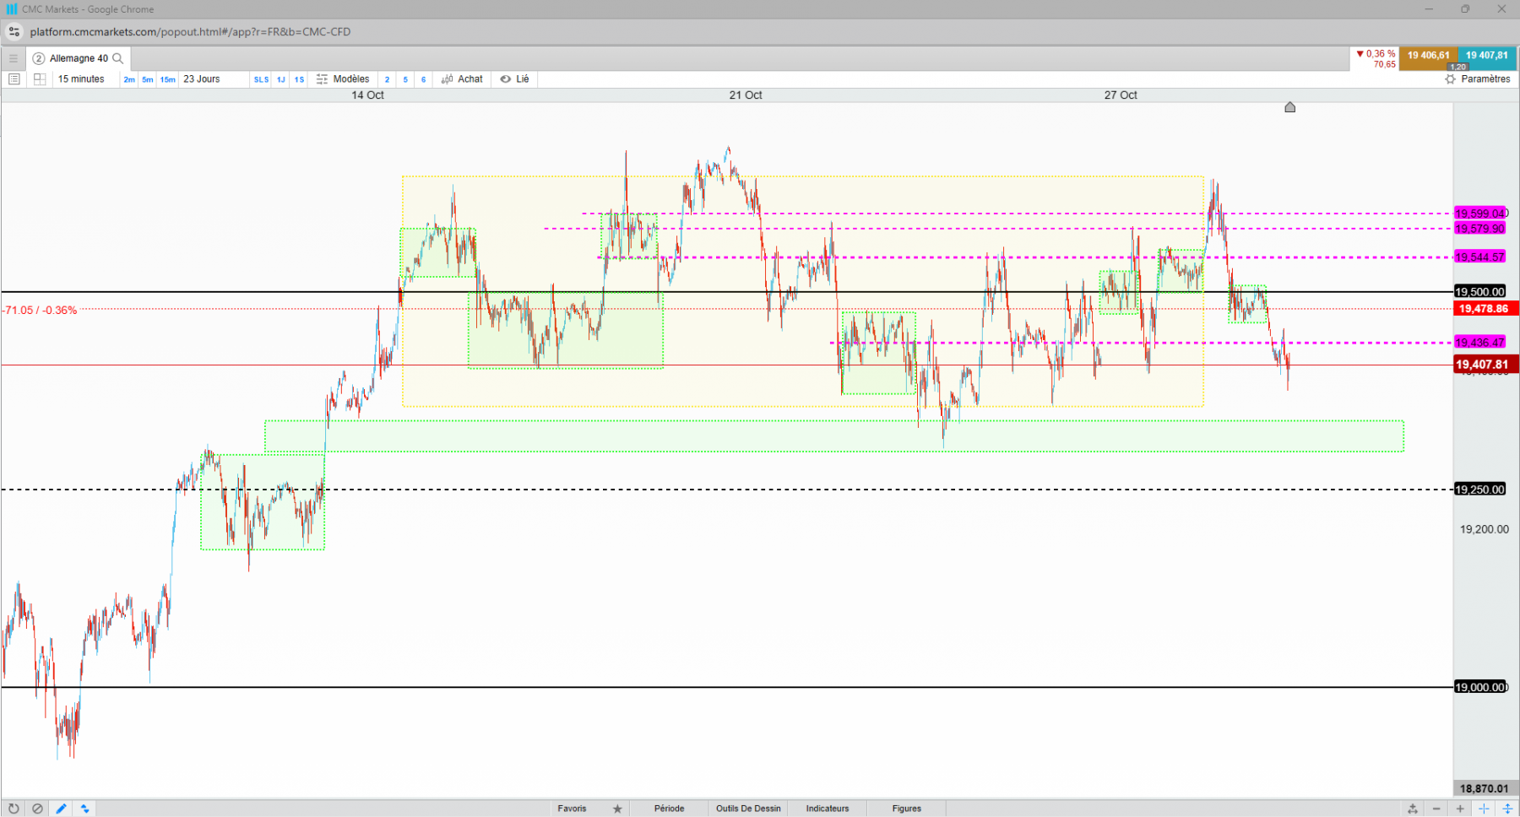Image resolution: width=1520 pixels, height=817 pixels.
Task: Open the chart layout grid icon
Action: pyautogui.click(x=40, y=79)
